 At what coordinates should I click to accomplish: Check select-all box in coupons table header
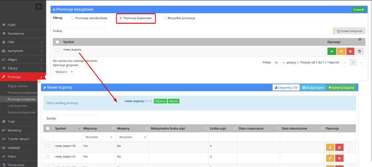click(48, 128)
